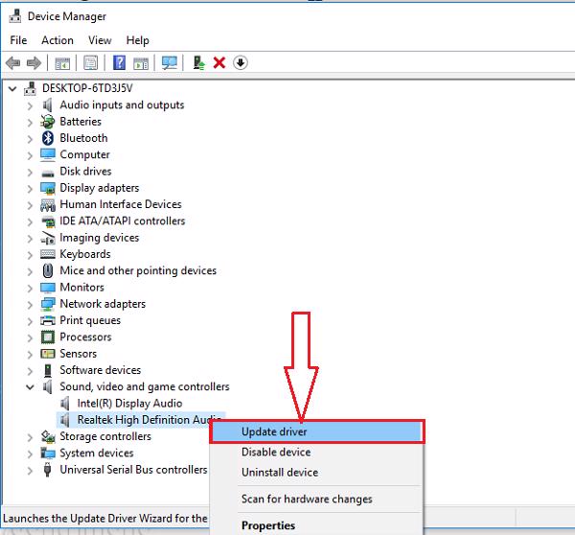Click the Properties sheet toolbar icon
The width and height of the screenshot is (575, 535).
pyautogui.click(x=91, y=62)
